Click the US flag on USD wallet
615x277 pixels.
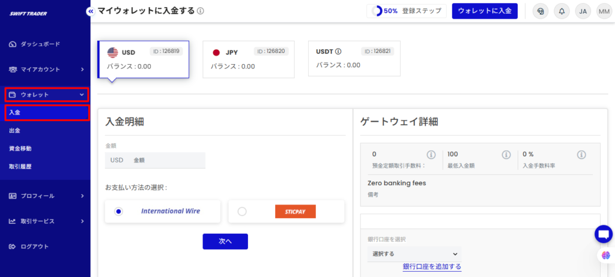click(112, 53)
